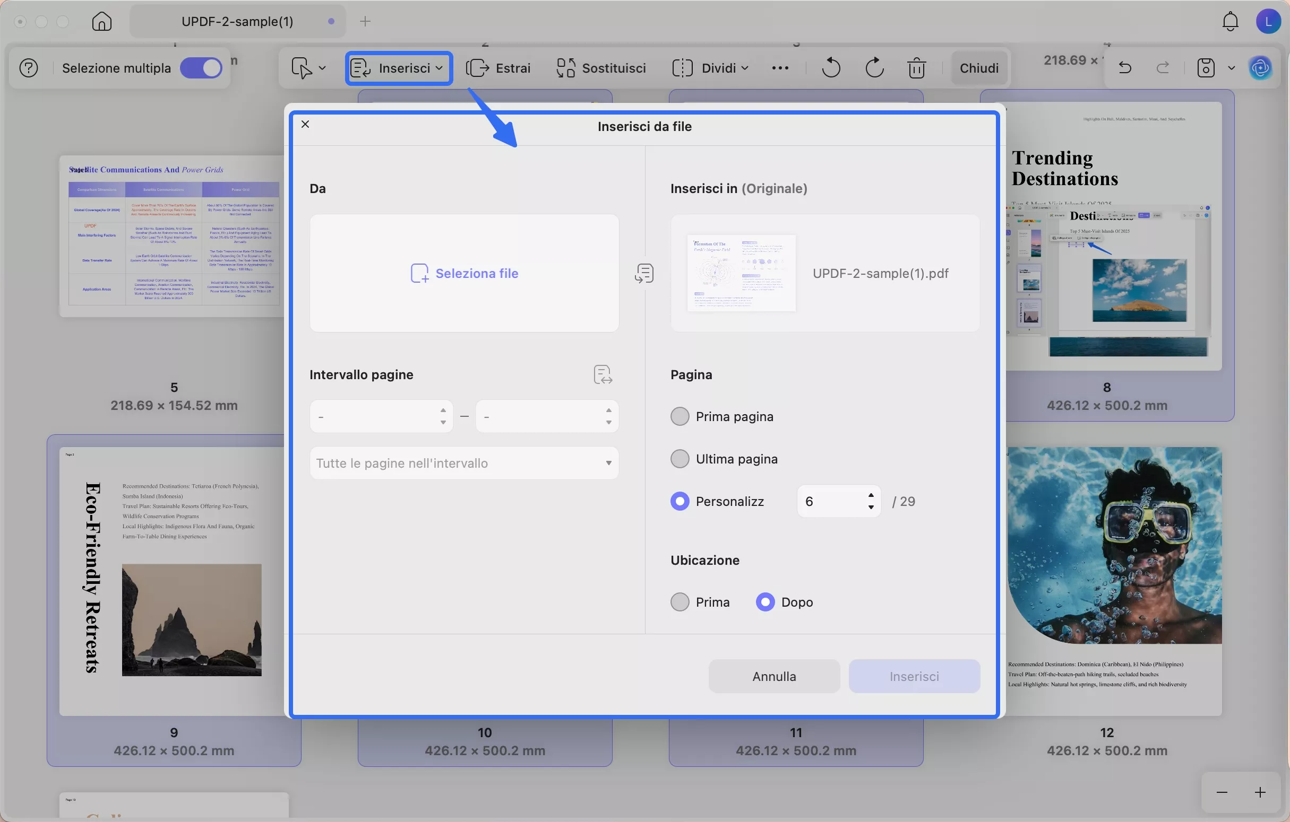Open the Tutte le pagine nell'intervallo dropdown
1290x822 pixels.
(464, 463)
